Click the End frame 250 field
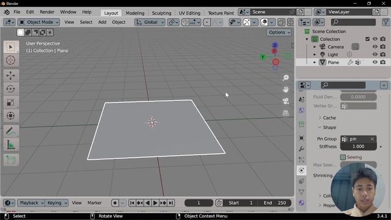The height and width of the screenshot is (220, 391). pyautogui.click(x=275, y=203)
